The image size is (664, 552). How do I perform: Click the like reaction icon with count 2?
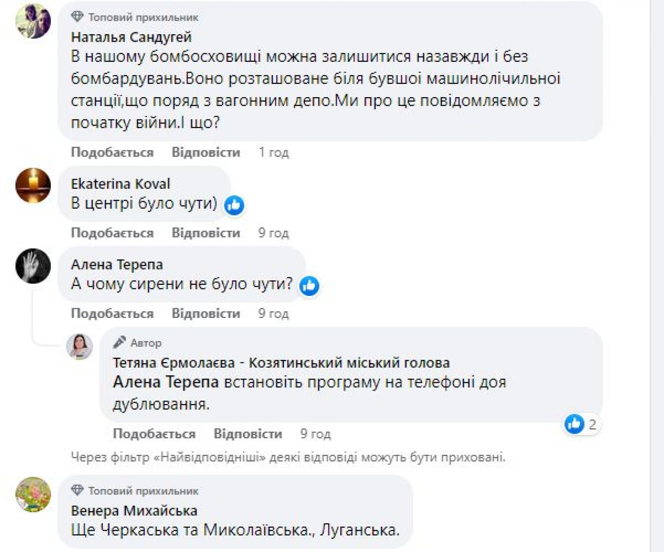click(x=574, y=424)
